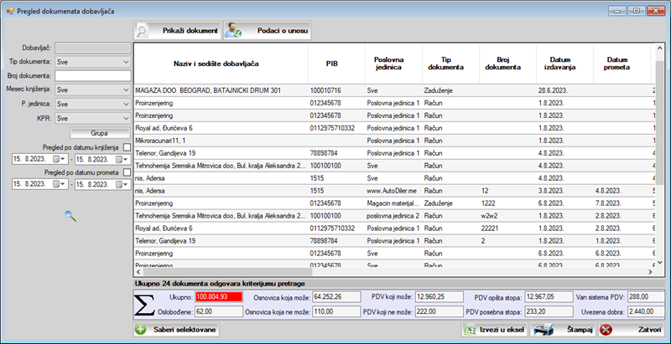Click the red X Zatvori icon
The width and height of the screenshot is (671, 344).
point(606,330)
